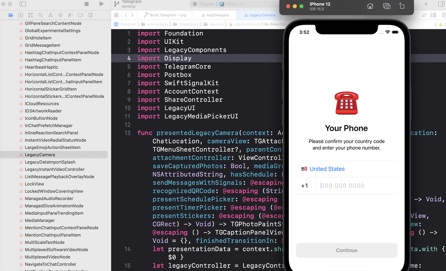Edit the +1 country code field
Screen dimensions: 446x271
[x=305, y=186]
